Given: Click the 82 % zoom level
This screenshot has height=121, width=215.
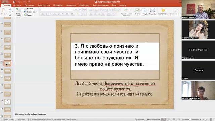Looking at the screenshot, I should 205,120.
